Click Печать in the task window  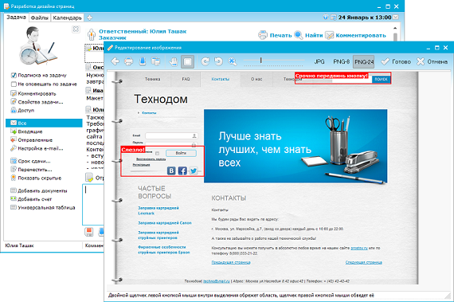pyautogui.click(x=281, y=35)
